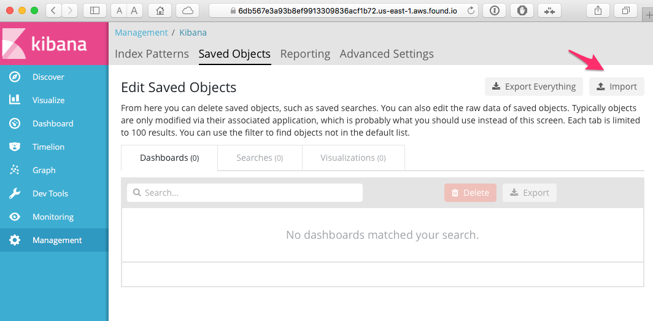Select the Dashboards (0) tab
This screenshot has width=653, height=321.
click(169, 158)
